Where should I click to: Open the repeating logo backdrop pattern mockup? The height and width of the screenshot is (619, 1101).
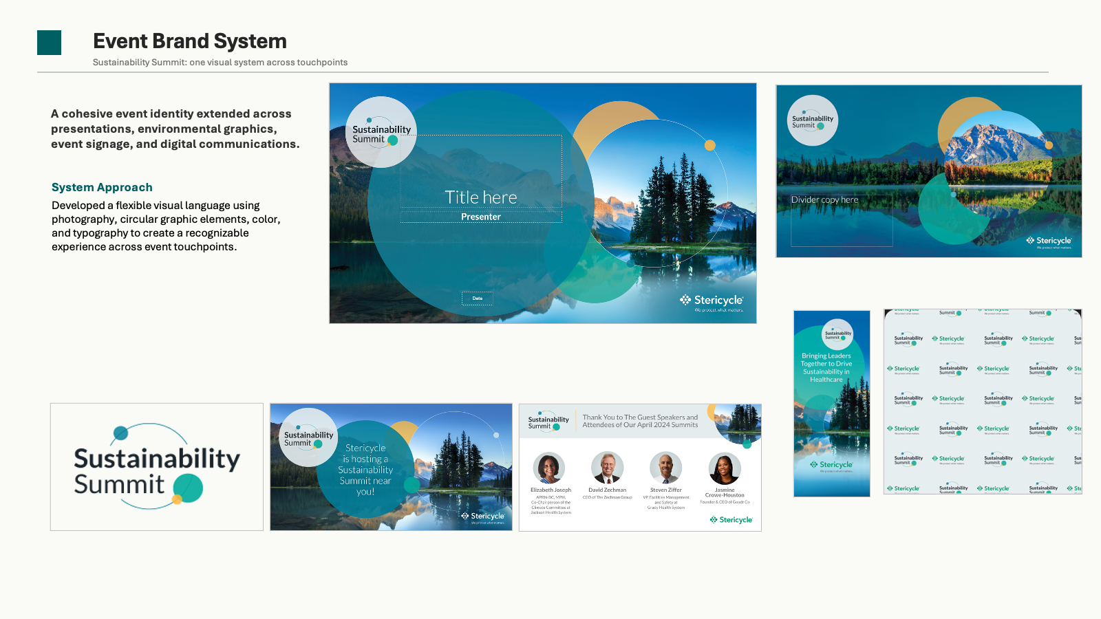983,402
